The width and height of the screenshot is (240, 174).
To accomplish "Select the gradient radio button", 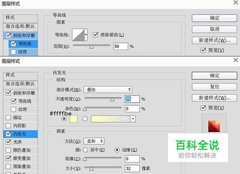I will pyautogui.click(x=85, y=119).
